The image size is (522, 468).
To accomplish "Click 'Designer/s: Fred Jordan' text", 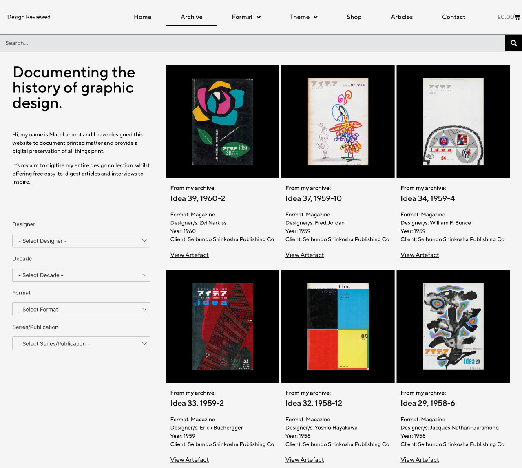I will 315,223.
